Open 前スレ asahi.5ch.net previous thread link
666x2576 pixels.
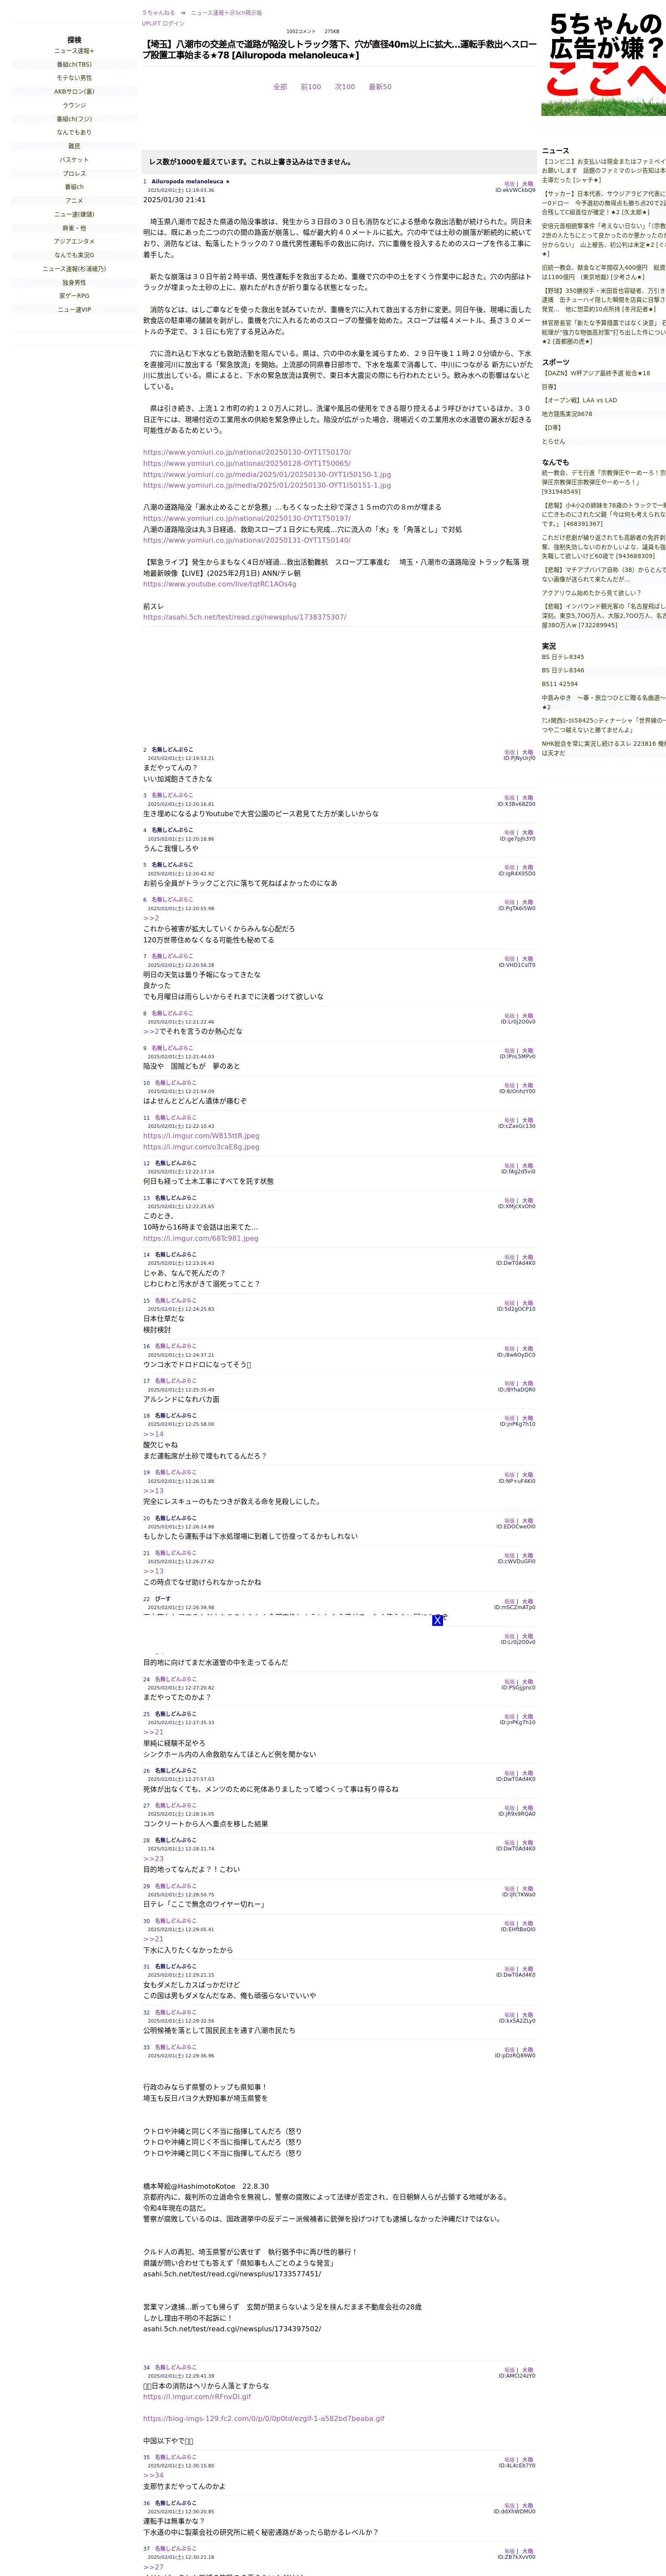244,617
